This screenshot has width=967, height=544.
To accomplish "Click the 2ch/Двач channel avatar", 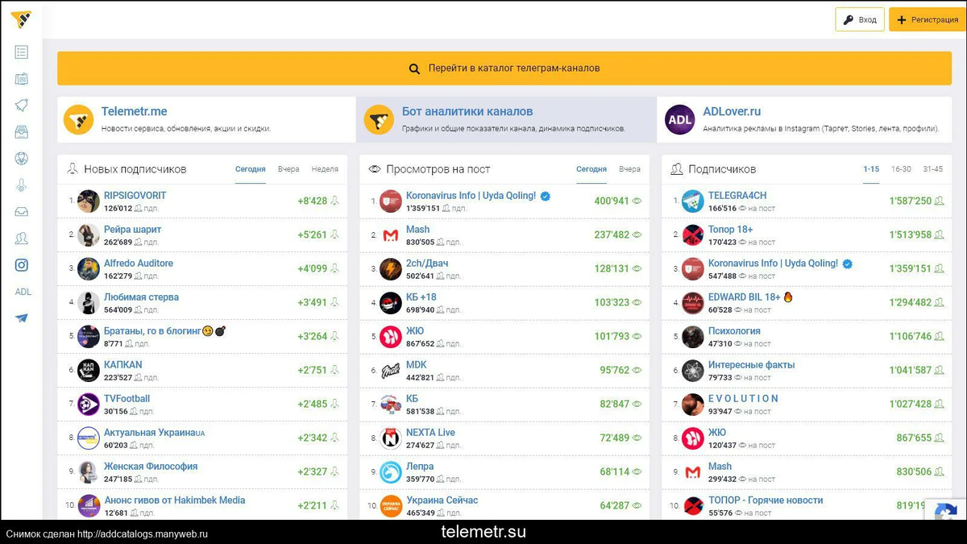I will (x=391, y=269).
